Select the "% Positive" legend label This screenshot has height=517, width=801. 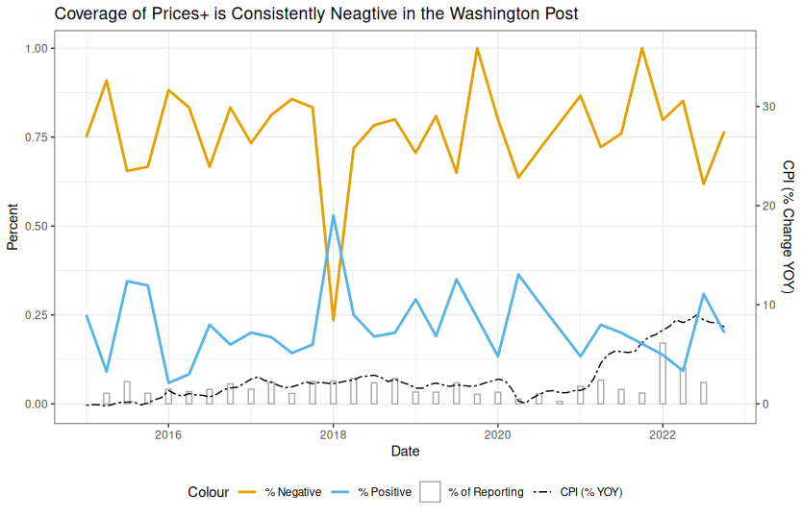[385, 492]
